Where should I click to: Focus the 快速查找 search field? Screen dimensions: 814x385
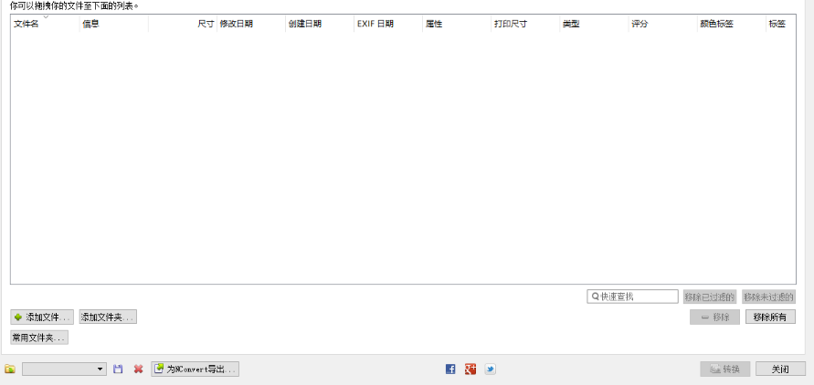[633, 297]
